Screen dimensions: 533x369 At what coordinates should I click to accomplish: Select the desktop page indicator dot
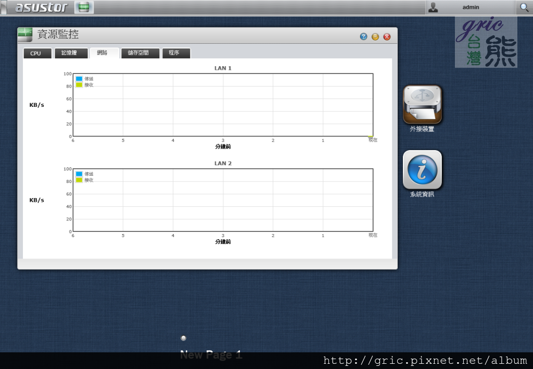(184, 338)
